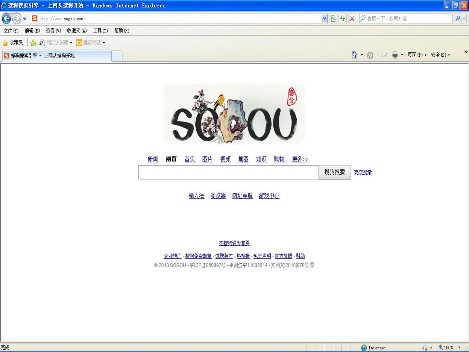The height and width of the screenshot is (352, 469).
Task: Click the address bar showing www.sogou.com
Action: tap(176, 19)
